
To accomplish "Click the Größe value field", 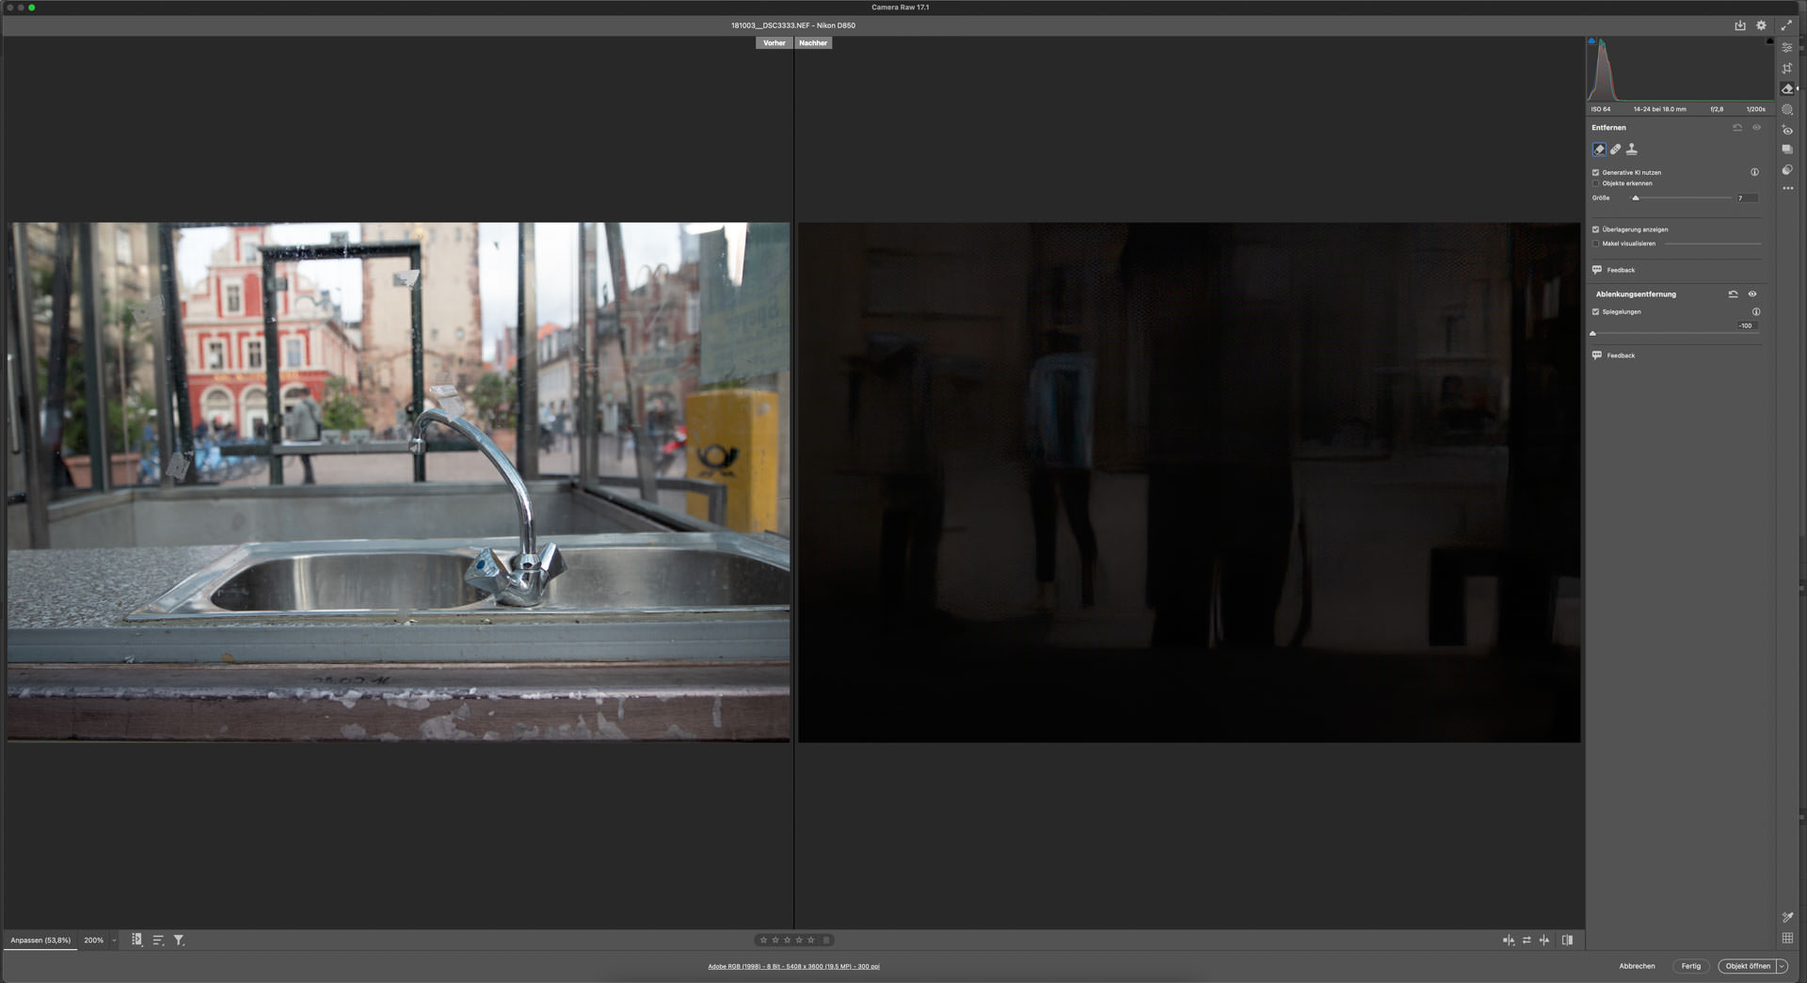I will 1747,198.
